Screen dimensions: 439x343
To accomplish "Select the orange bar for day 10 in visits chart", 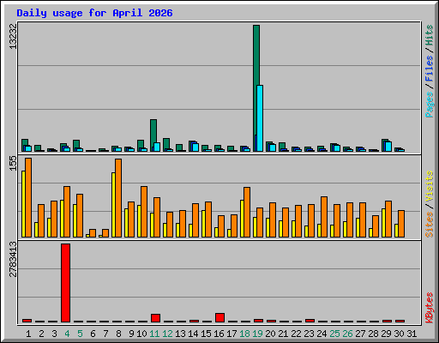I will pos(144,212).
